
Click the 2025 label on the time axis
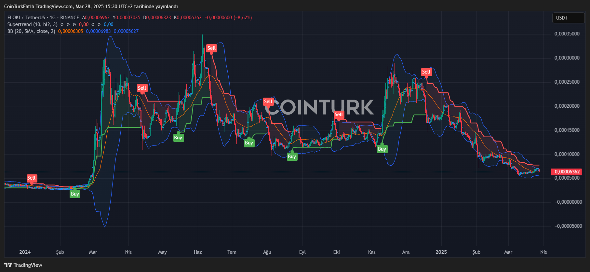(441, 252)
